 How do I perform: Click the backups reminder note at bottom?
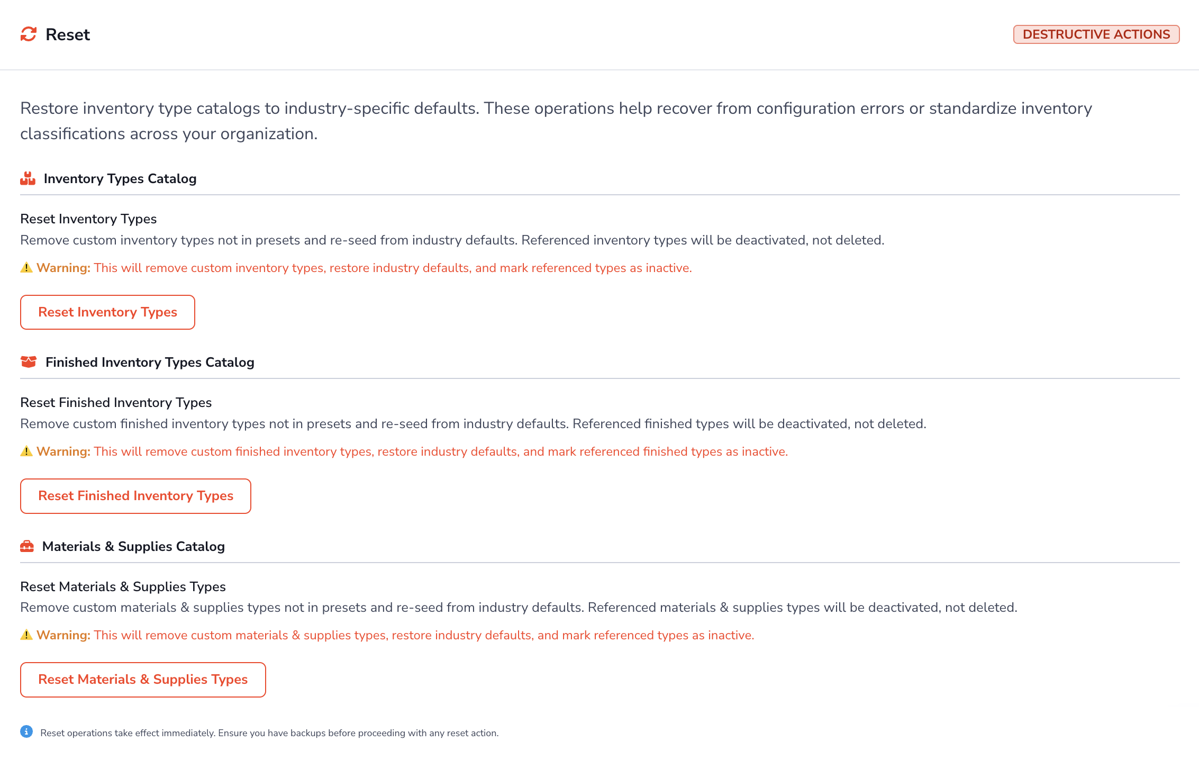(269, 733)
